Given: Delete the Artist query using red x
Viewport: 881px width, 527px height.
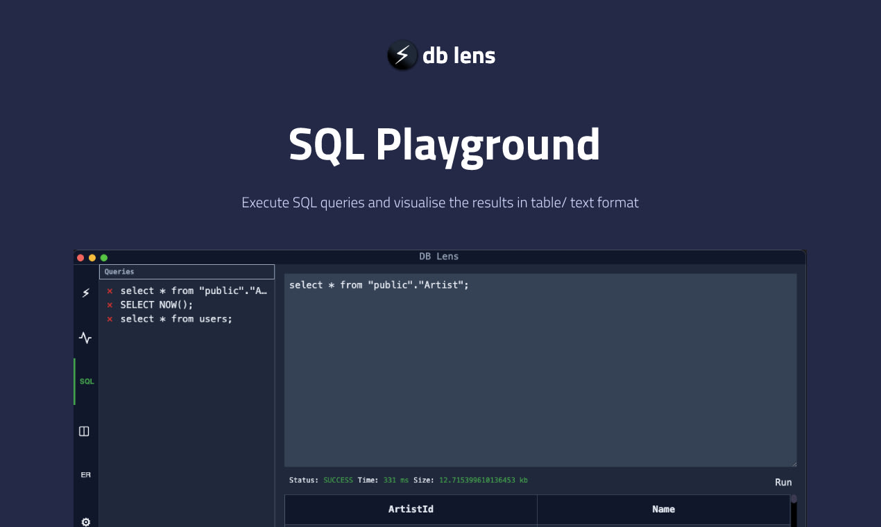Looking at the screenshot, I should (x=110, y=291).
